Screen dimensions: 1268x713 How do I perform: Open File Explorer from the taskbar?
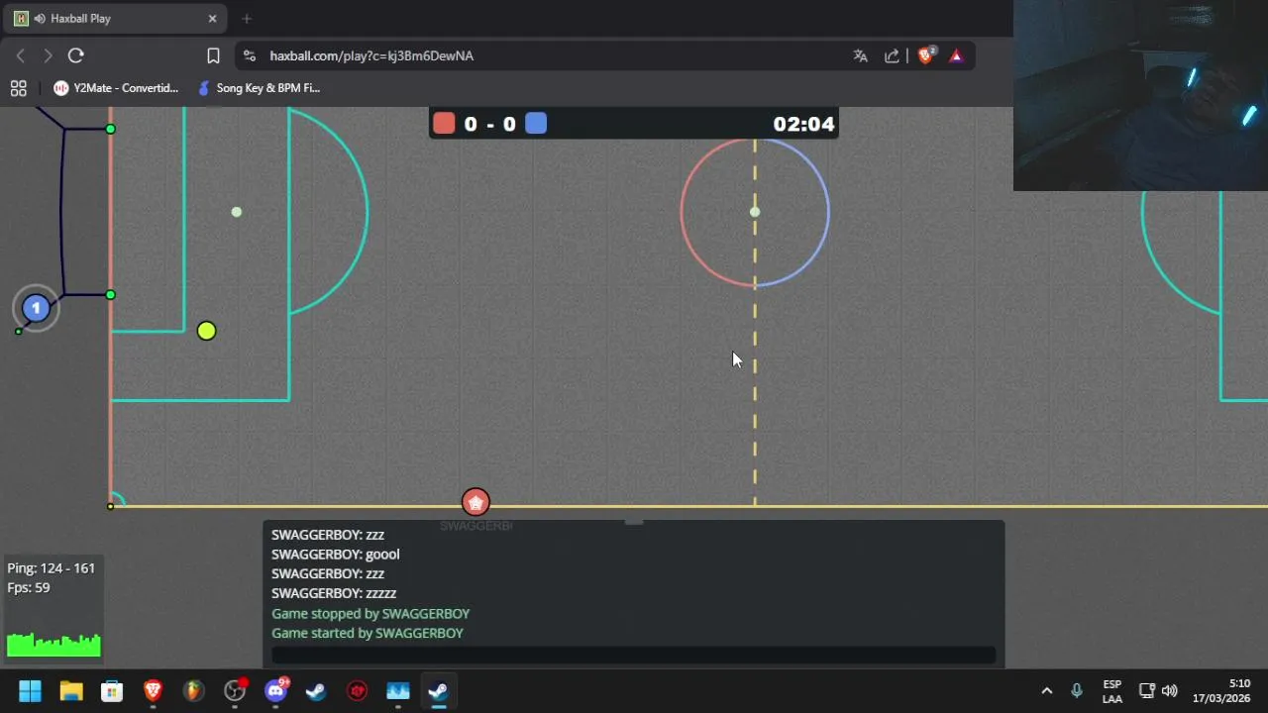tap(71, 691)
